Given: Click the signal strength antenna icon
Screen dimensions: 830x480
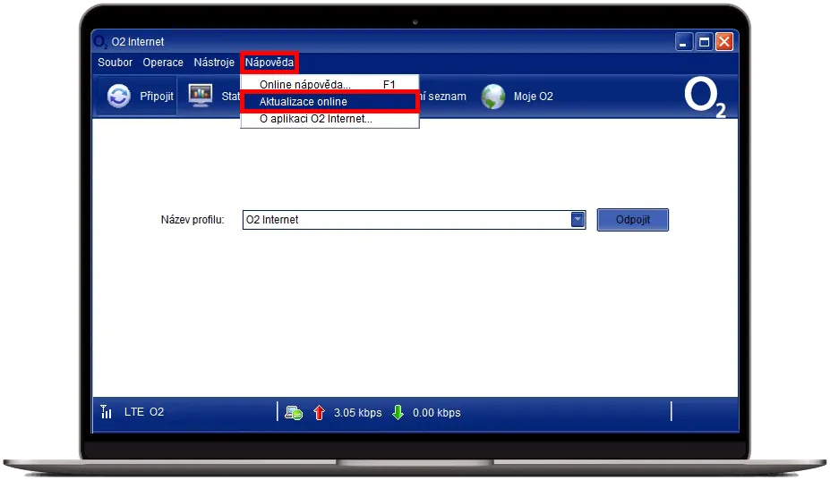Looking at the screenshot, I should (107, 411).
